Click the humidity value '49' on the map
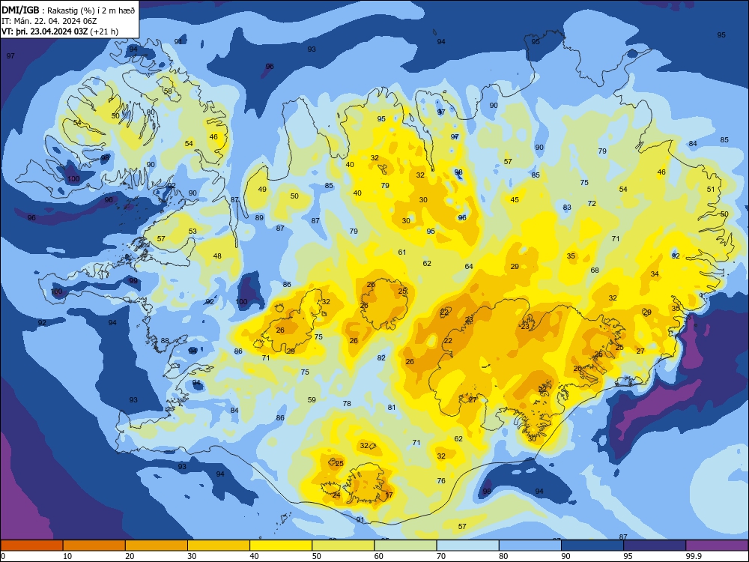749x562 pixels. pos(262,189)
